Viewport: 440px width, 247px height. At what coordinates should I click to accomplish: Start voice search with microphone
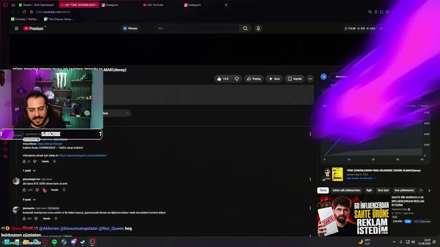tap(258, 28)
